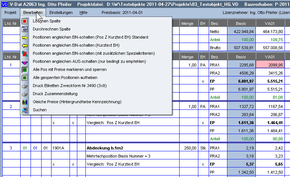Open the Einstellungen menu
Image resolution: width=290 pixels, height=177 pixels.
tap(61, 12)
